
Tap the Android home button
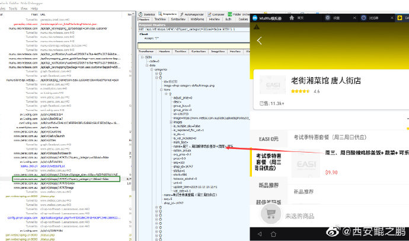point(273,234)
